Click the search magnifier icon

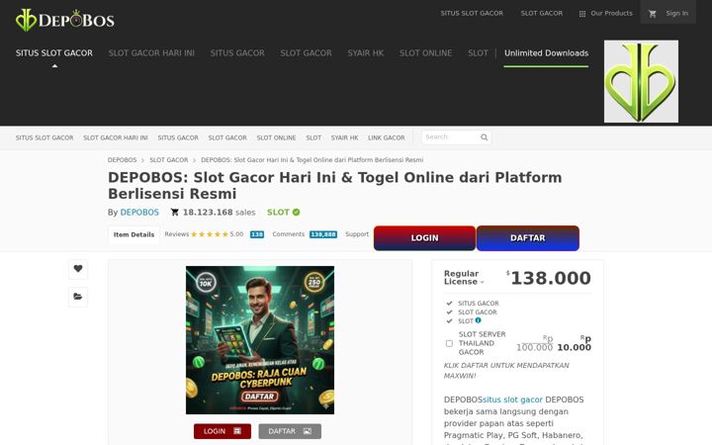pos(484,137)
